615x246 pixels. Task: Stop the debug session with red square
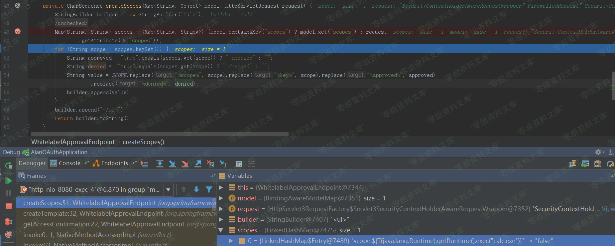(9, 206)
